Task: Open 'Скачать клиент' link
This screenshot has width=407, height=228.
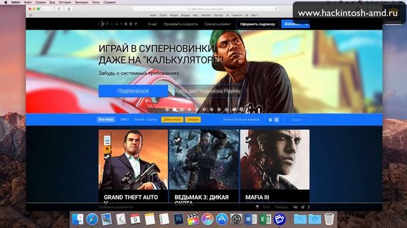Action: [217, 24]
